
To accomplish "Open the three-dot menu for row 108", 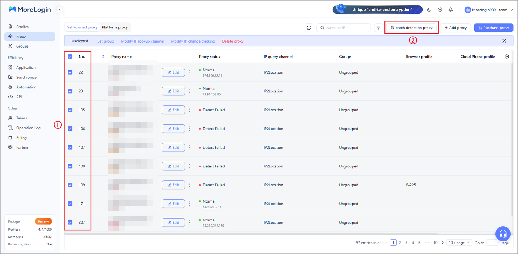I will tap(190, 166).
